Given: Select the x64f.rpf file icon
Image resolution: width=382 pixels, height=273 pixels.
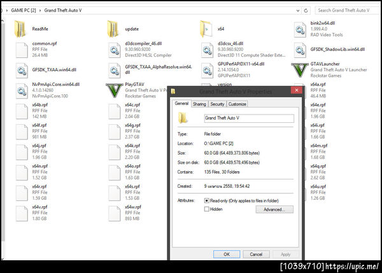Looking at the screenshot, I should tap(22, 132).
